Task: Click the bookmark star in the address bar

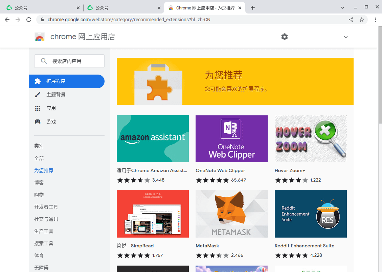Action: pyautogui.click(x=362, y=20)
